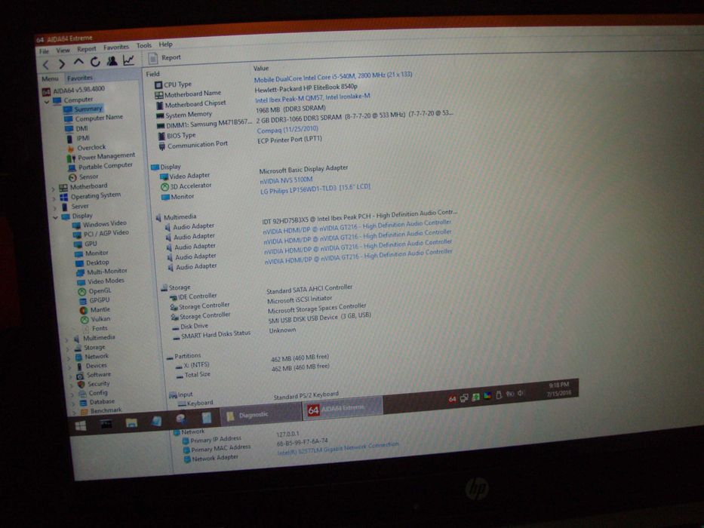This screenshot has width=704, height=528.
Task: Expand the Motherboard tree node
Action: [x=54, y=189]
